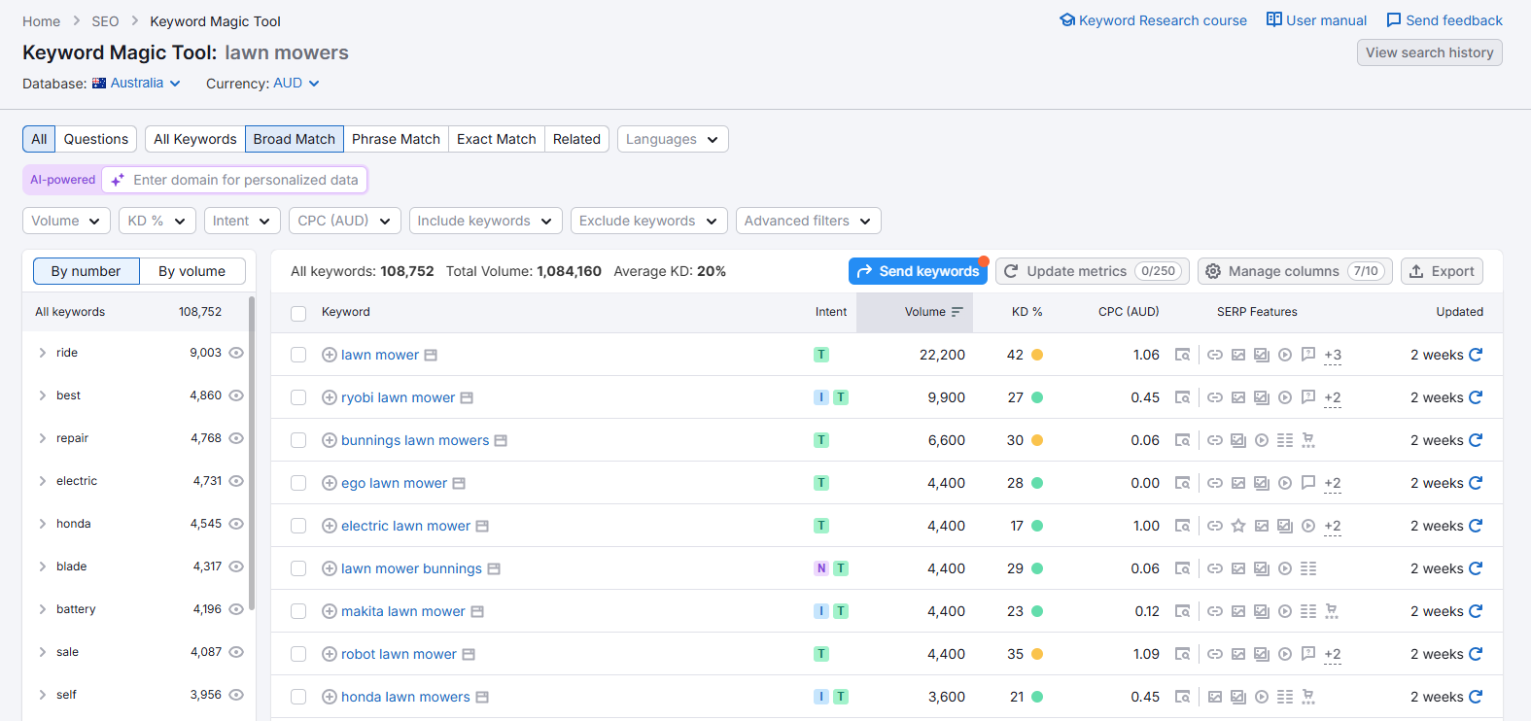Refresh metrics for makita lawn mower row

click(1476, 611)
